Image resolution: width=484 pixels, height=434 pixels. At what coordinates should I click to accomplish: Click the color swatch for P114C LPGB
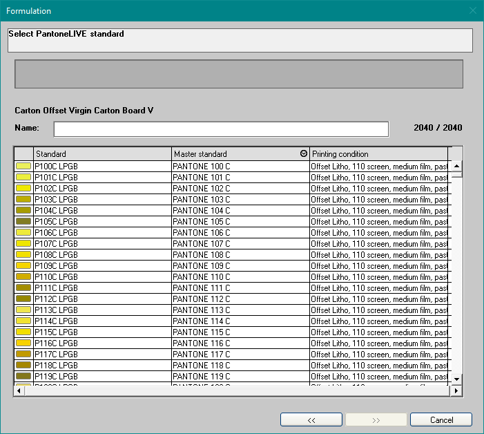(x=23, y=321)
